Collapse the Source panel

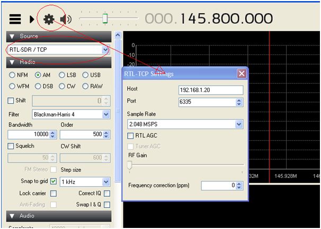(12, 36)
